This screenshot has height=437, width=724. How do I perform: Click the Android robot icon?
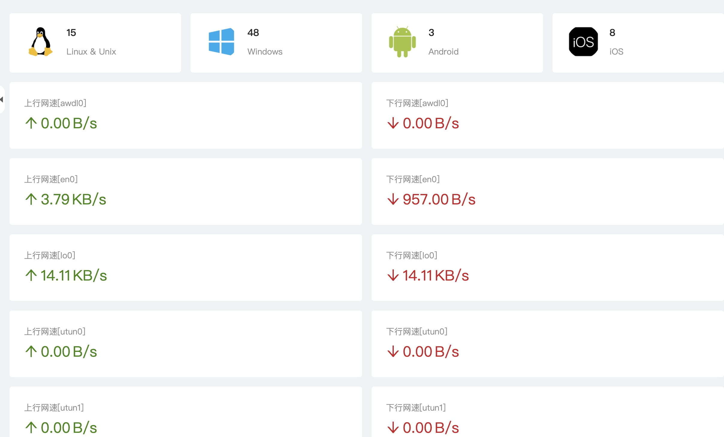402,42
